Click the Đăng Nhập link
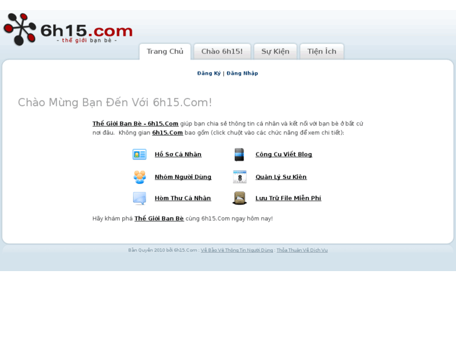Screen dimensions: 456x342 pyautogui.click(x=242, y=73)
